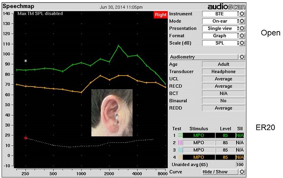Screen dimensions: 283x178
Task: Change the Mode field set to On-ear
Action: tap(220, 21)
